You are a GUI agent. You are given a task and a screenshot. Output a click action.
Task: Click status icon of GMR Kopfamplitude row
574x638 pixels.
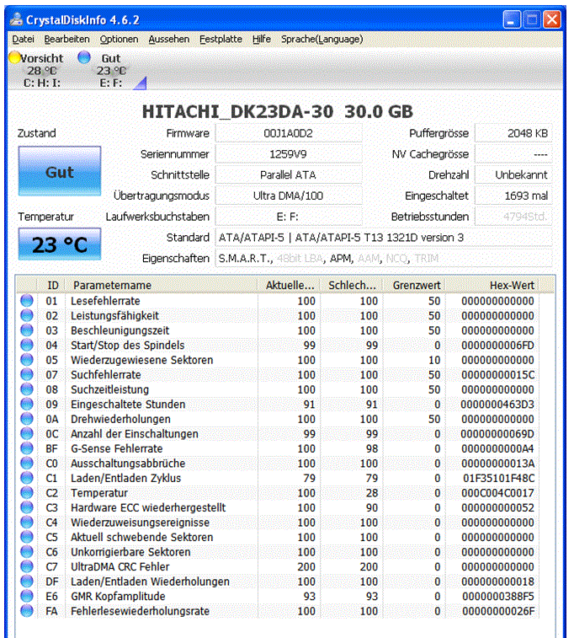(x=27, y=596)
